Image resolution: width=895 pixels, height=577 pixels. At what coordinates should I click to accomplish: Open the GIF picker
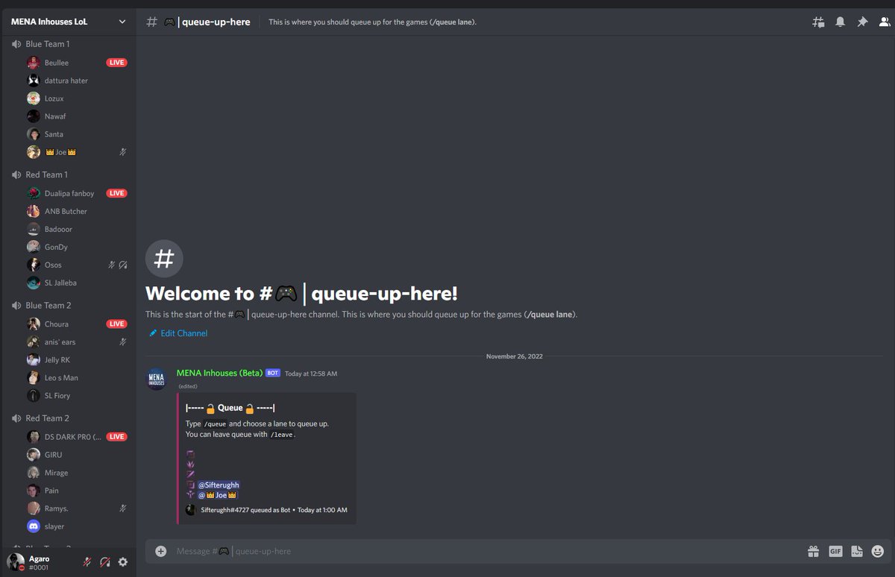[835, 551]
